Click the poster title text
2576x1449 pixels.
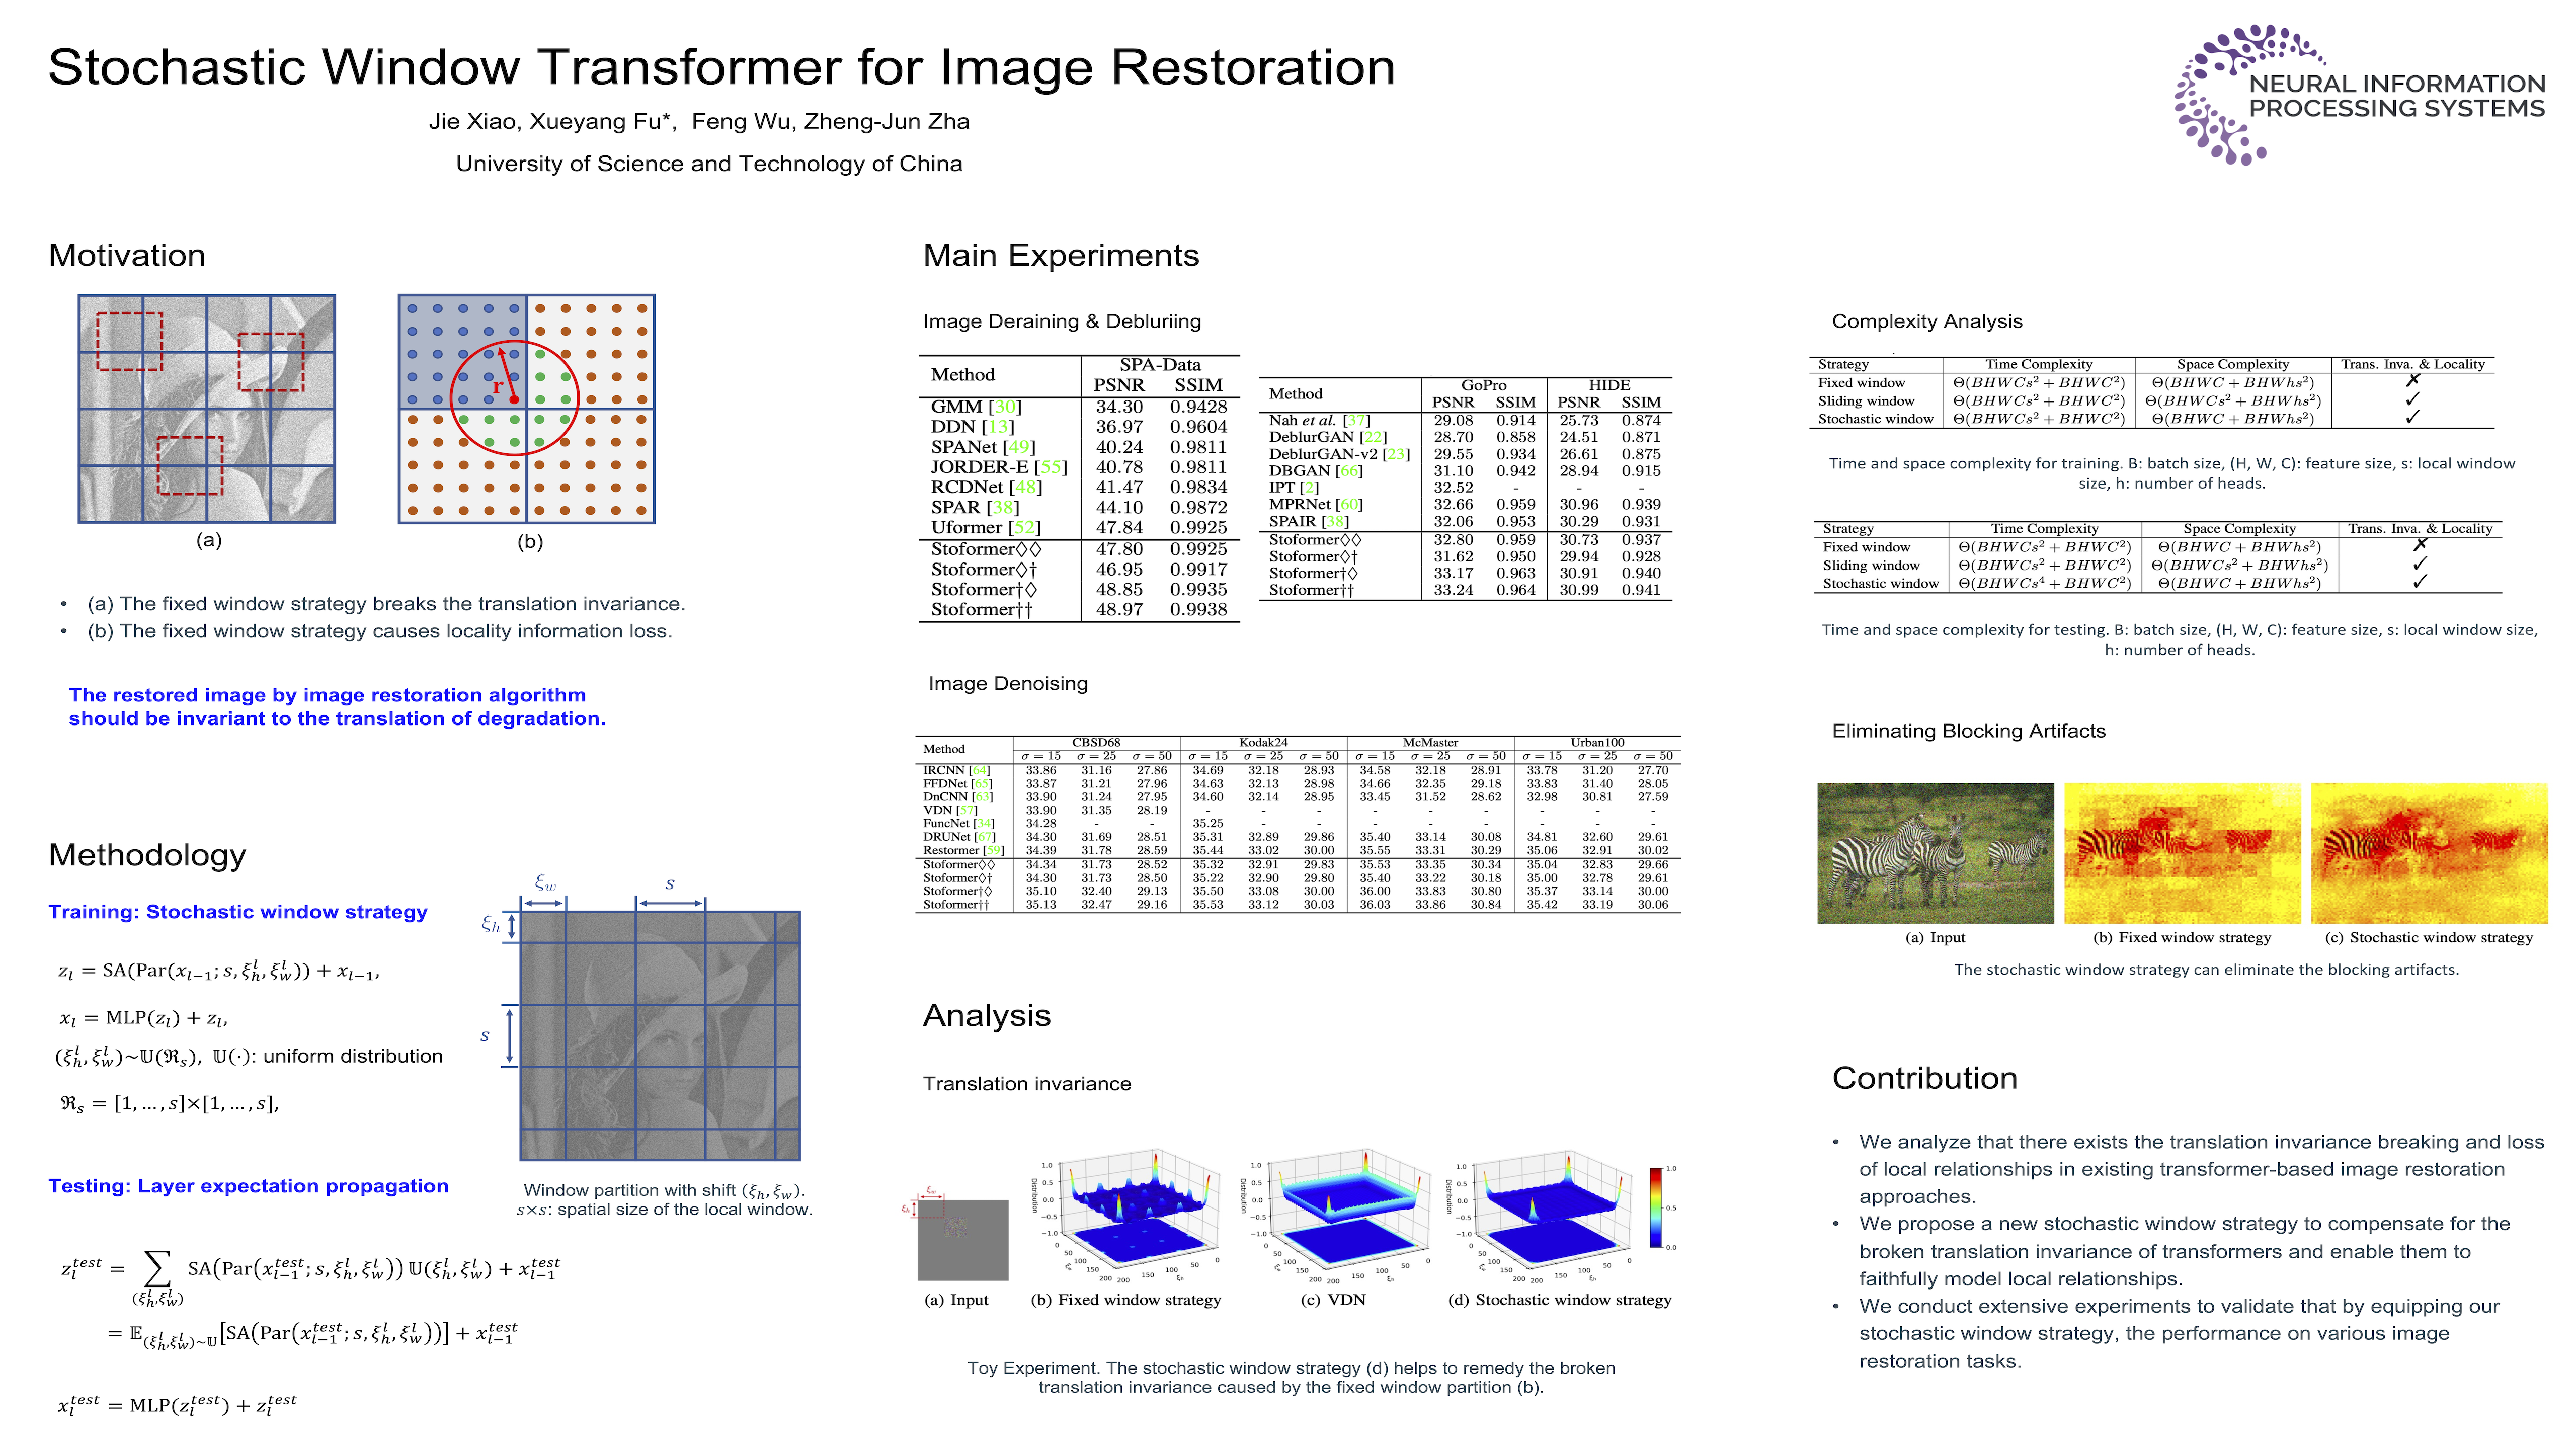pos(721,67)
